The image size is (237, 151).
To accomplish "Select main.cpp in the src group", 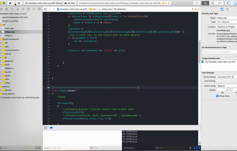I will click(9, 28).
